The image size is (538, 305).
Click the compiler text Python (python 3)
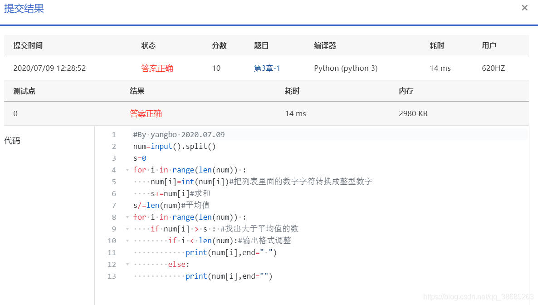click(x=346, y=68)
